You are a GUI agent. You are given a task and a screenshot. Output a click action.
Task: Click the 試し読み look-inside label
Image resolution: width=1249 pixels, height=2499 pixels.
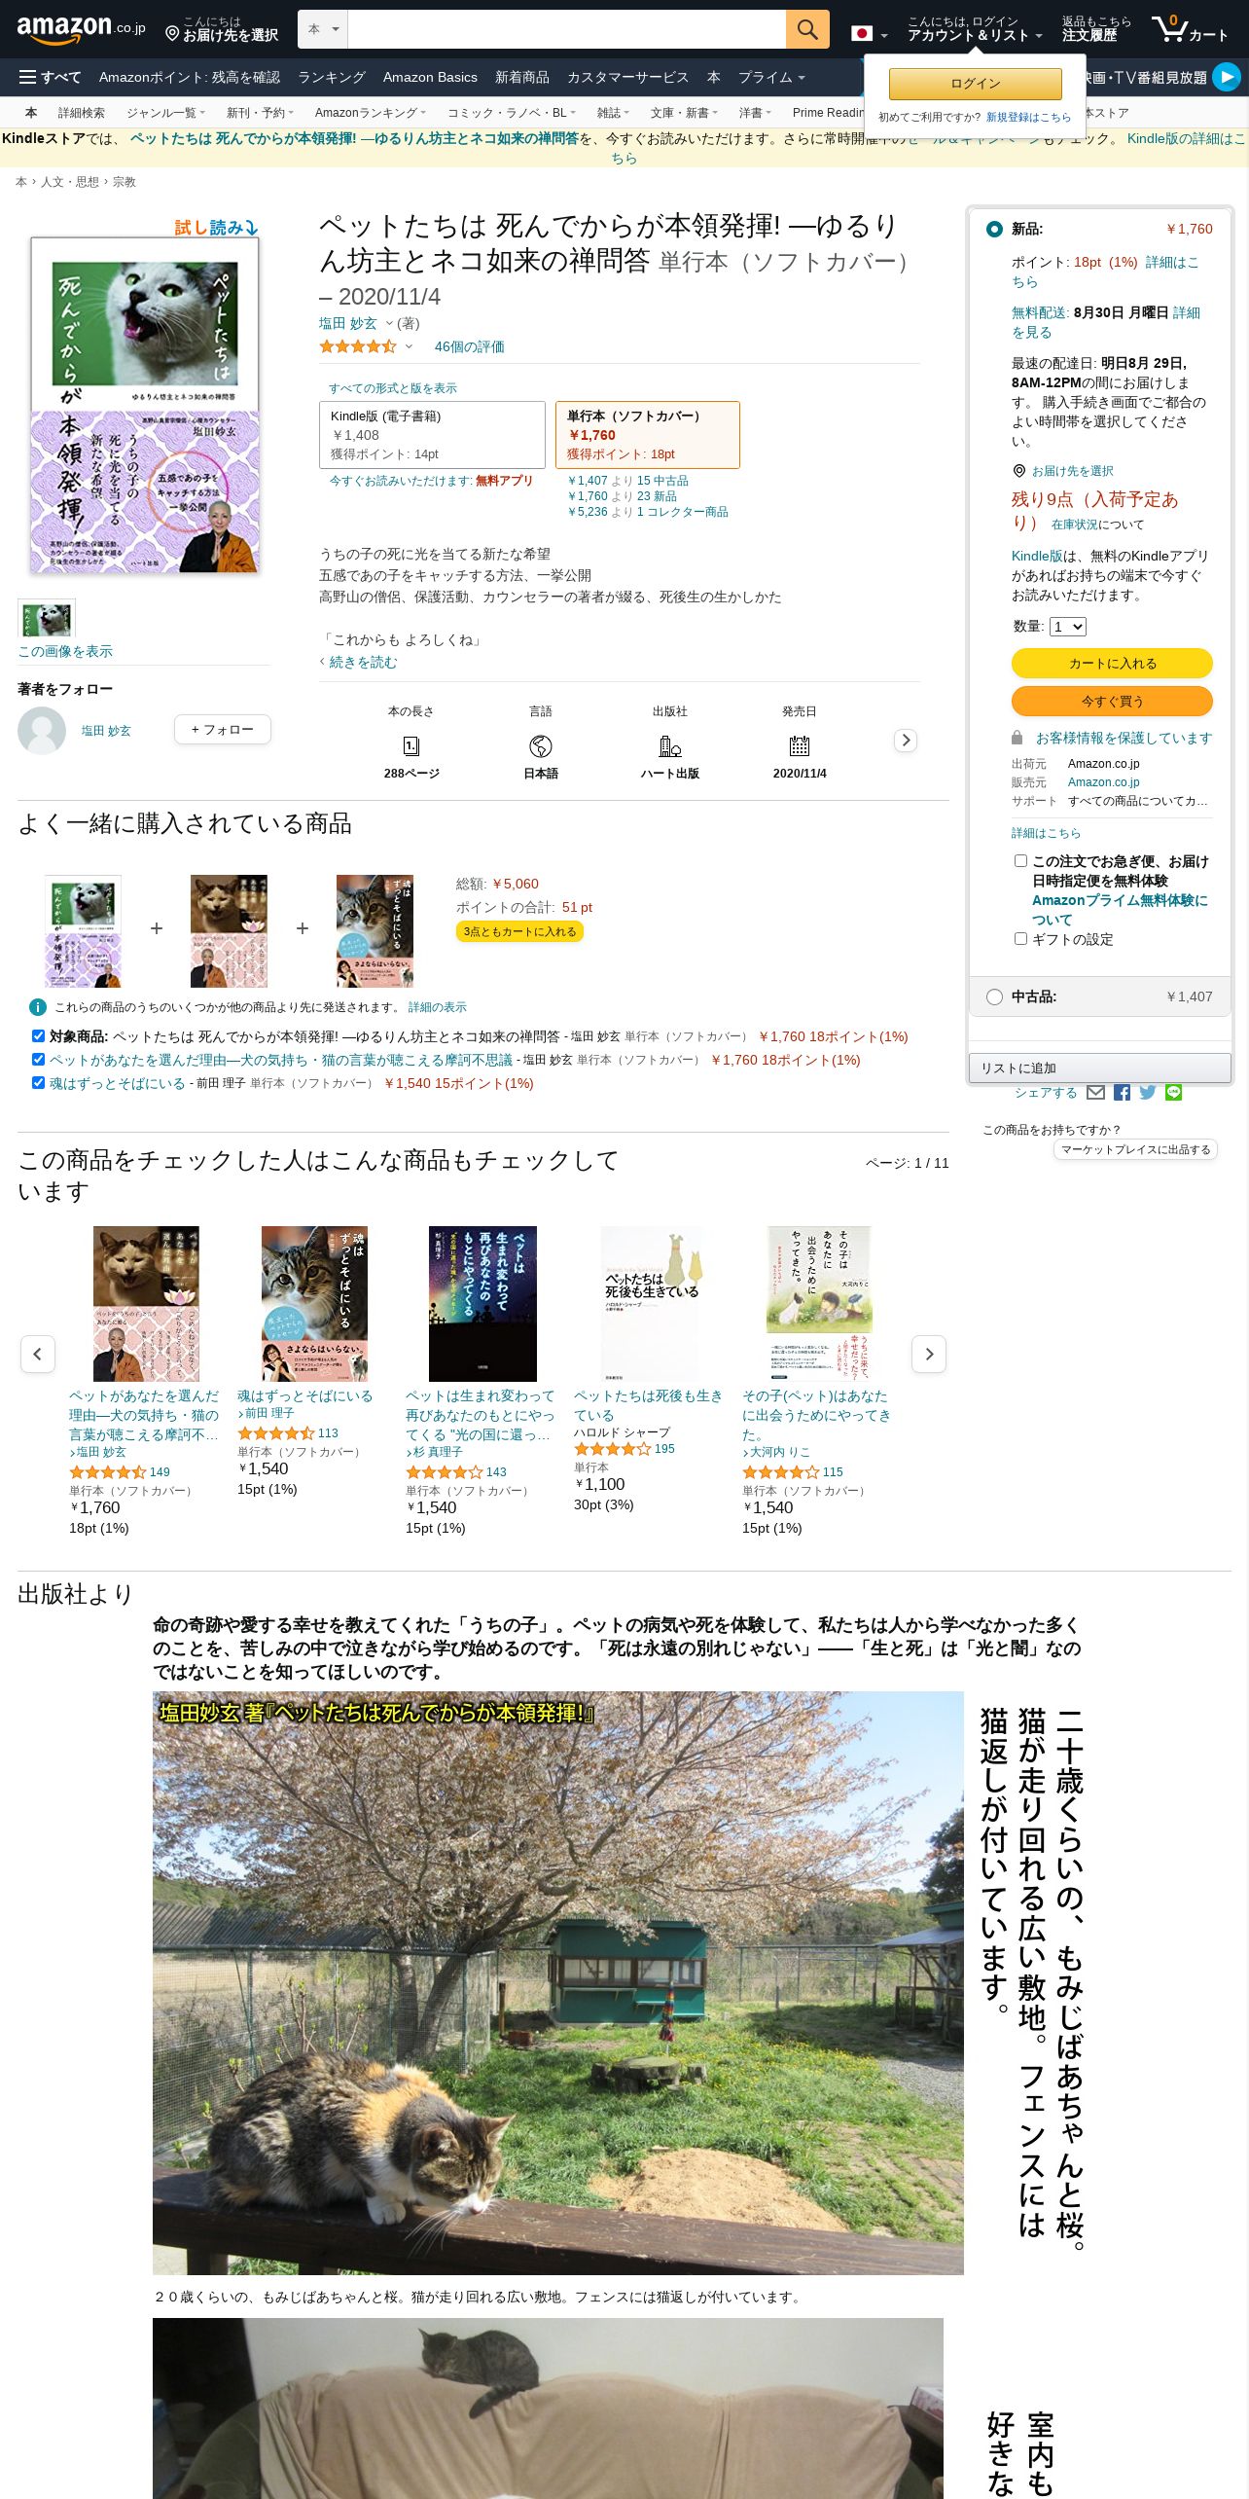pyautogui.click(x=216, y=228)
